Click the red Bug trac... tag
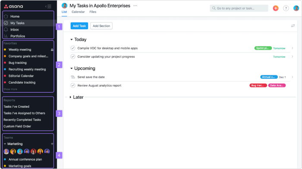The height and width of the screenshot is (169, 302). click(258, 85)
